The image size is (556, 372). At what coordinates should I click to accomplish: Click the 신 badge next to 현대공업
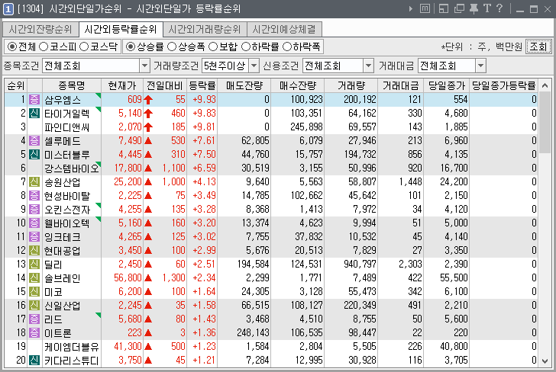(x=34, y=250)
